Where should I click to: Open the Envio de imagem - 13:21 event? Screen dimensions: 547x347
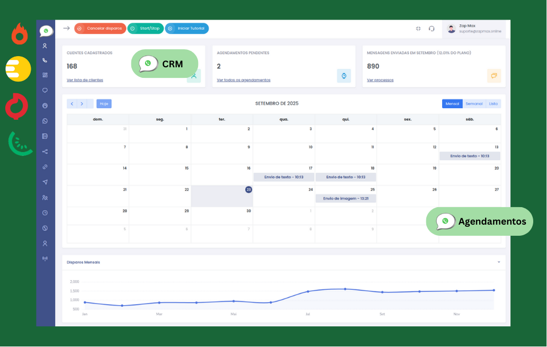click(346, 199)
